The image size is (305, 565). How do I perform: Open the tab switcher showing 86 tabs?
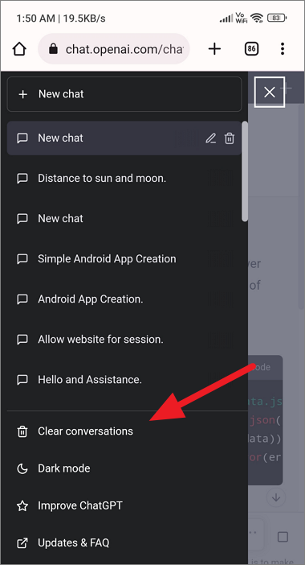pyautogui.click(x=251, y=48)
